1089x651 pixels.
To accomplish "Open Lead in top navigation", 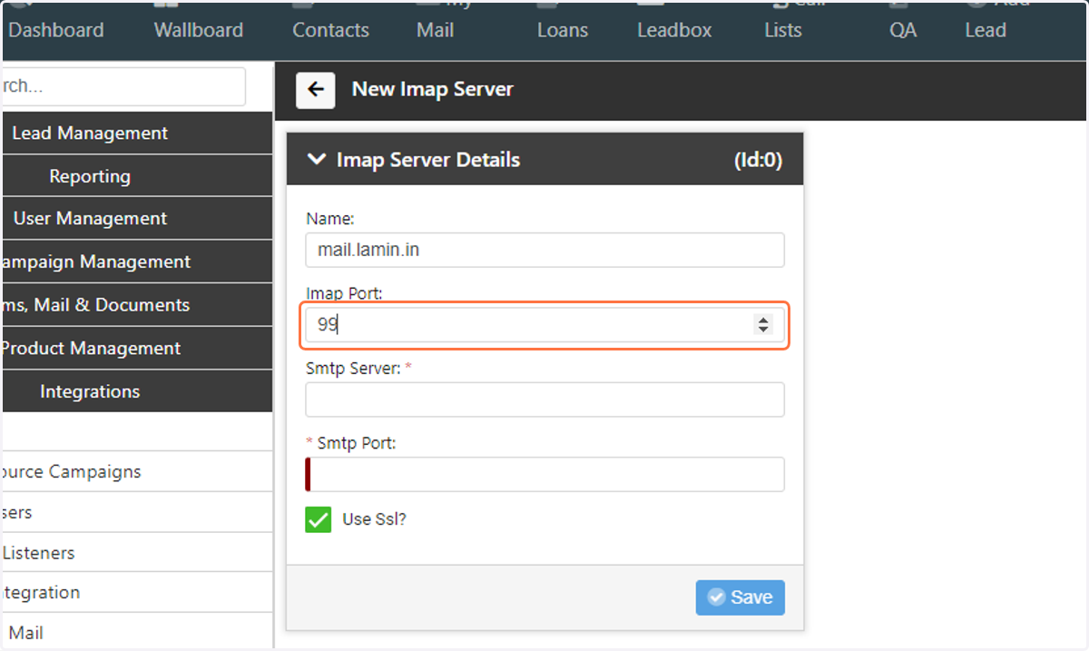I will [986, 30].
